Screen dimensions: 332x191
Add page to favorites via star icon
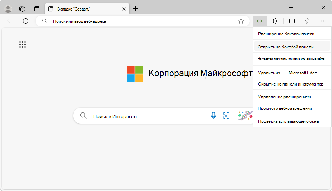241,21
